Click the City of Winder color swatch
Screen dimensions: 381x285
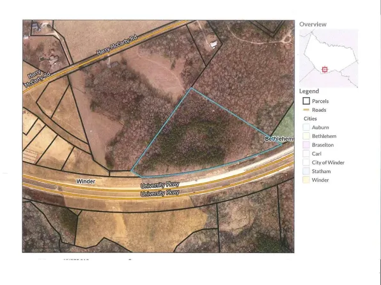click(x=306, y=162)
